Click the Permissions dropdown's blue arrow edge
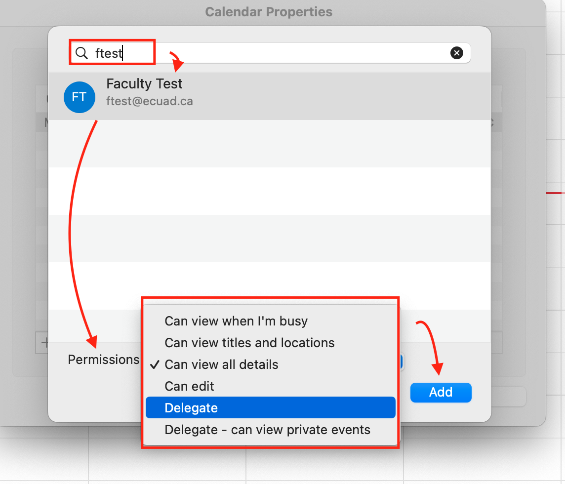Viewport: 565px width, 484px height. [x=401, y=362]
